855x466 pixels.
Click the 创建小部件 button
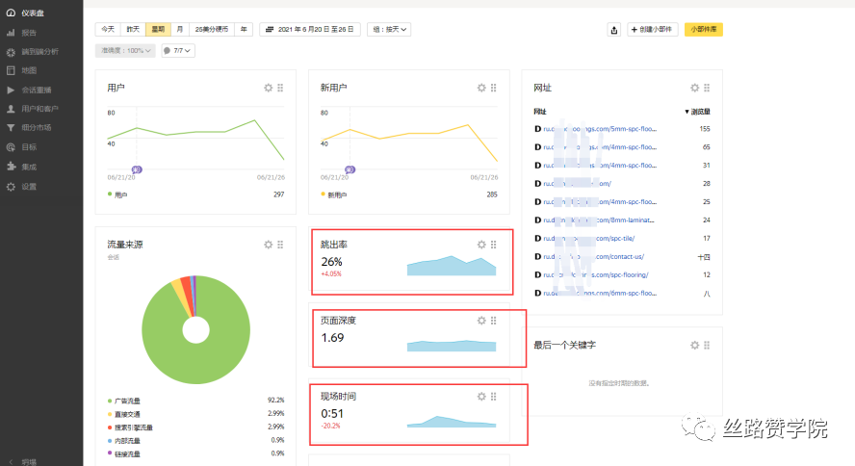652,30
